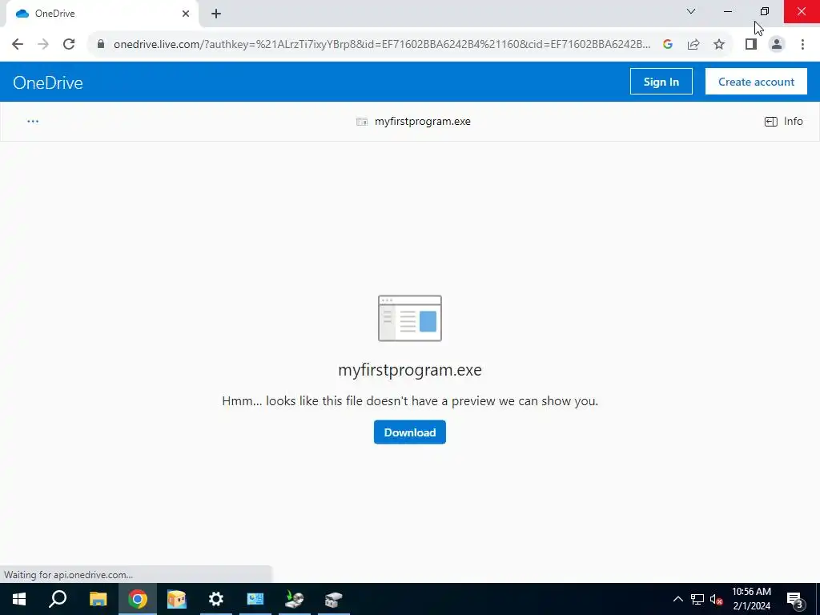The image size is (820, 615).
Task: Click the myfirstprogram.exe toolbar filename
Action: click(x=423, y=122)
